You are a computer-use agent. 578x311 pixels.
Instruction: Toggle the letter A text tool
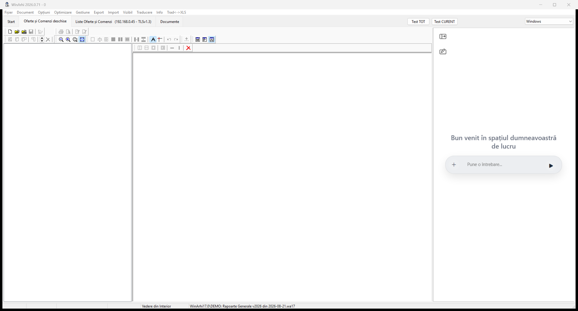pos(153,39)
